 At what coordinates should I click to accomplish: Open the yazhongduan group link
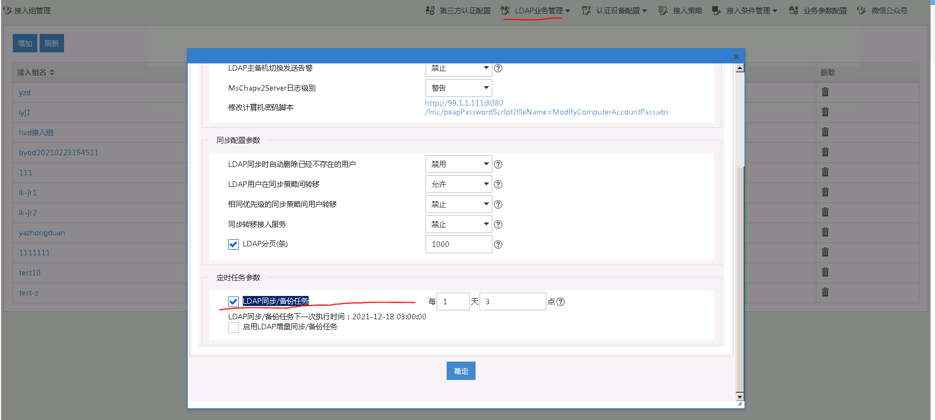pyautogui.click(x=42, y=233)
